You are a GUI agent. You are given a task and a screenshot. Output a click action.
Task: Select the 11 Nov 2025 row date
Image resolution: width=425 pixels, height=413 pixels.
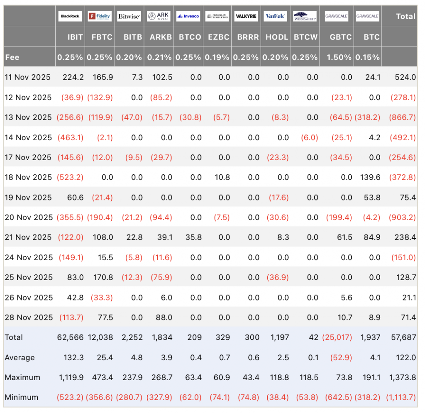pyautogui.click(x=28, y=77)
